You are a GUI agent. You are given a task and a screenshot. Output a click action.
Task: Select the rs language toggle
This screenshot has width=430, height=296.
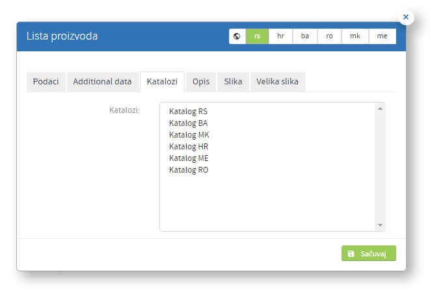[x=257, y=36]
